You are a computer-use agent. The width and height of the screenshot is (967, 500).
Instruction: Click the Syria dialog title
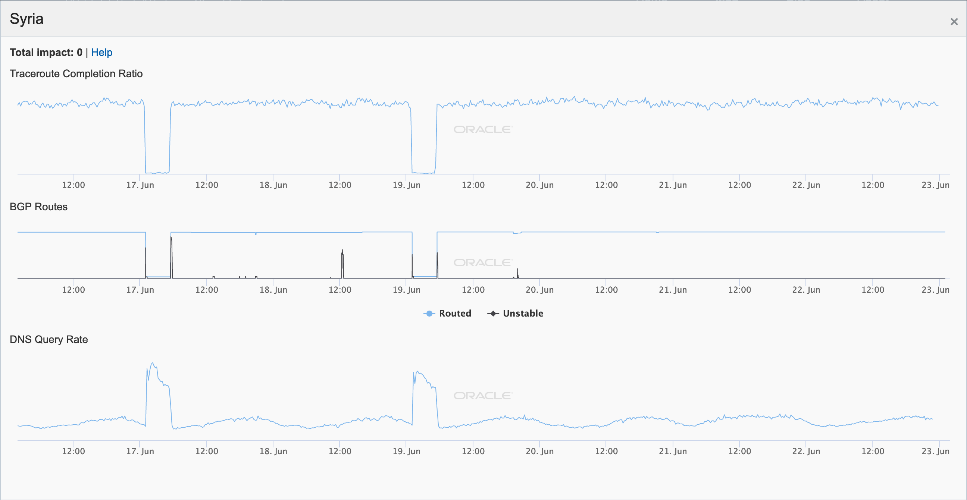[26, 19]
